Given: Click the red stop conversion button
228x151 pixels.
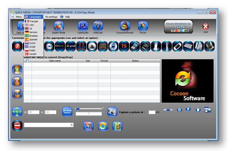Looking at the screenshot, I should (17, 125).
